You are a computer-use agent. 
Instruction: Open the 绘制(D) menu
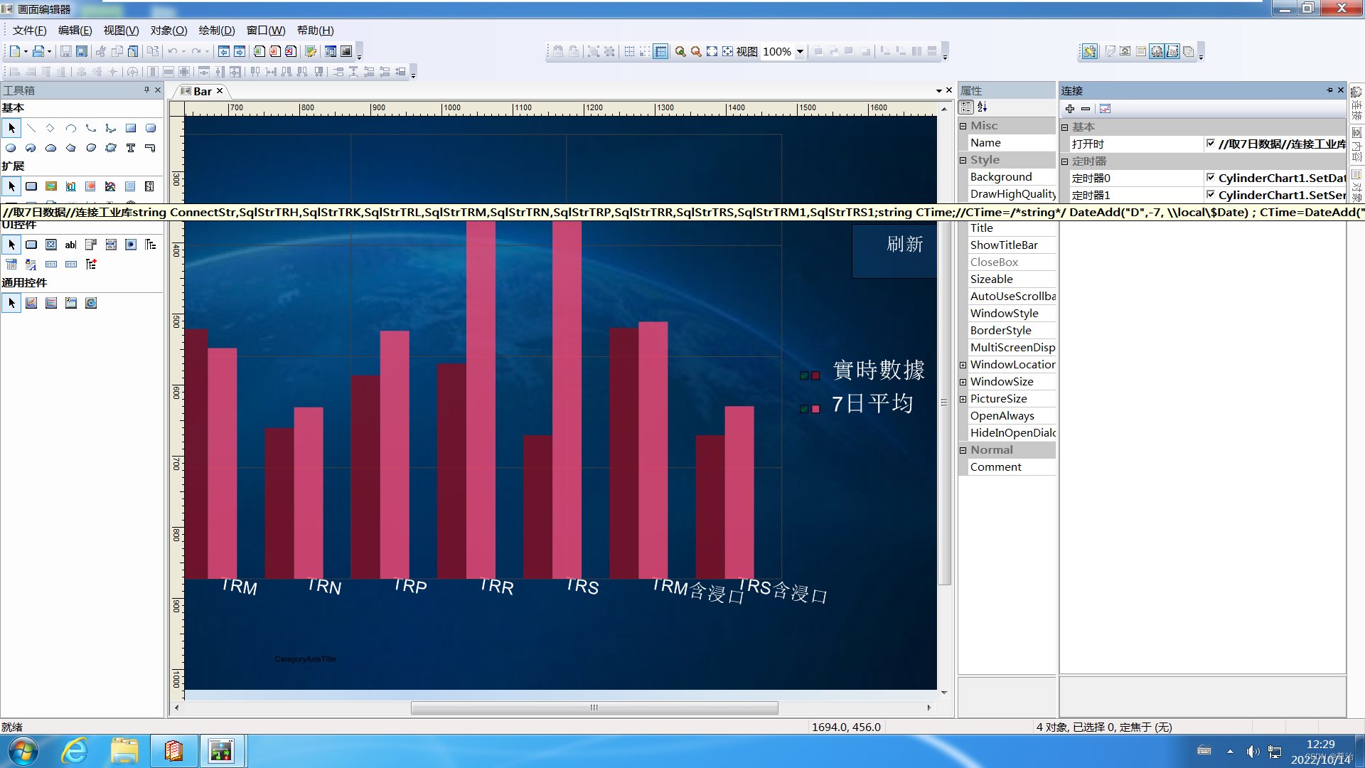[x=216, y=30]
